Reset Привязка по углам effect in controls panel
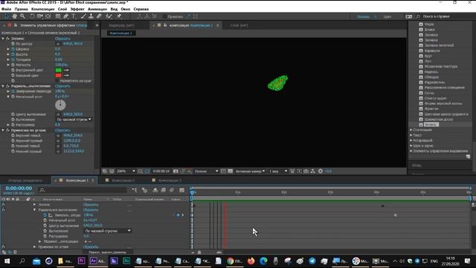476x268 pixels. coord(62,130)
